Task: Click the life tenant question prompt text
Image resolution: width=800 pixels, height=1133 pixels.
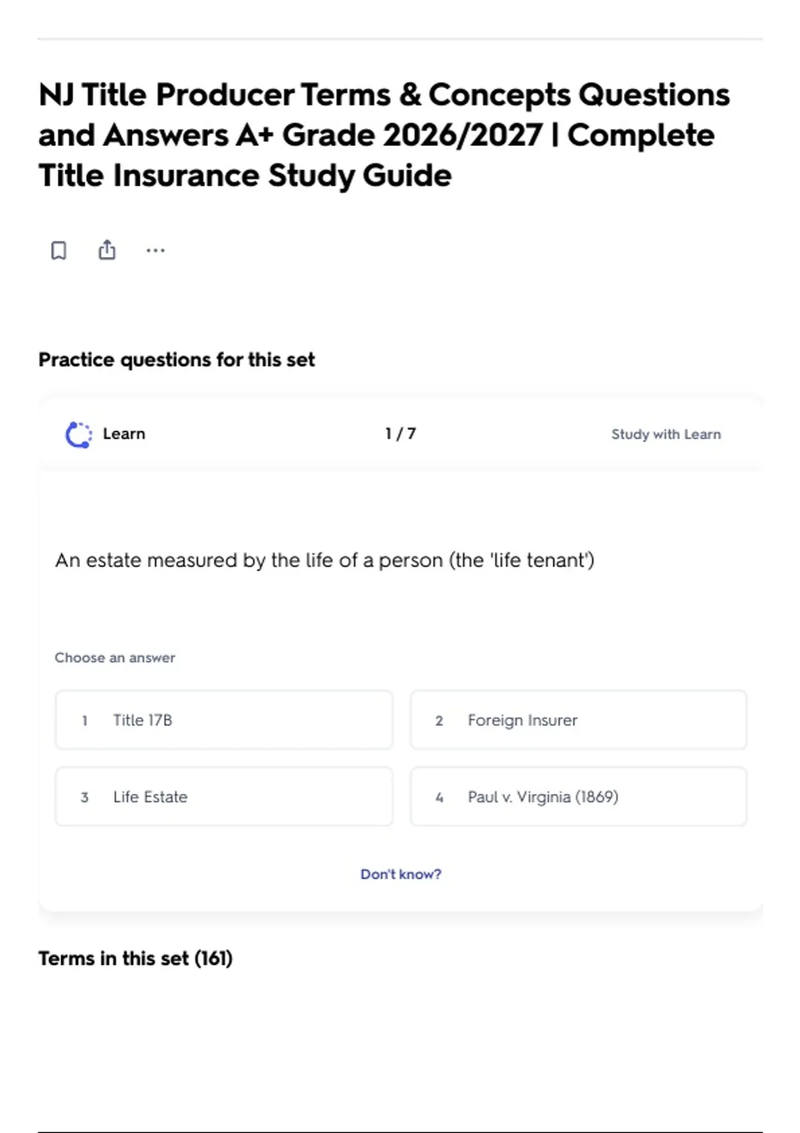Action: click(x=325, y=560)
